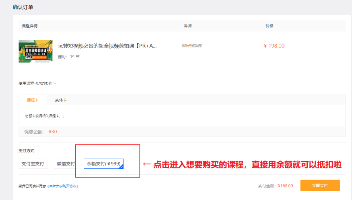Choose 微信支付 payment option
The height and width of the screenshot is (200, 352).
click(66, 164)
